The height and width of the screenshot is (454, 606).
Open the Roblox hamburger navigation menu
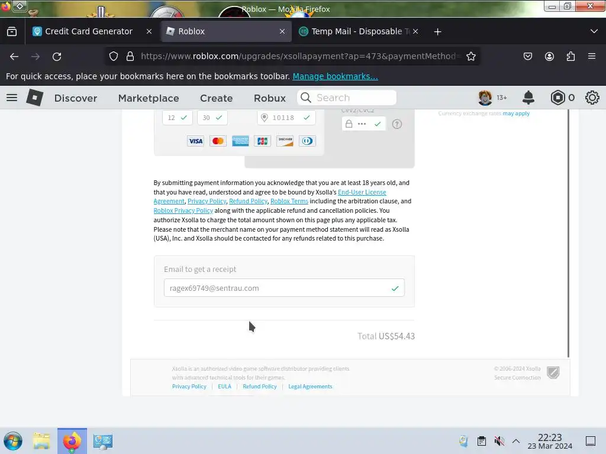point(12,98)
